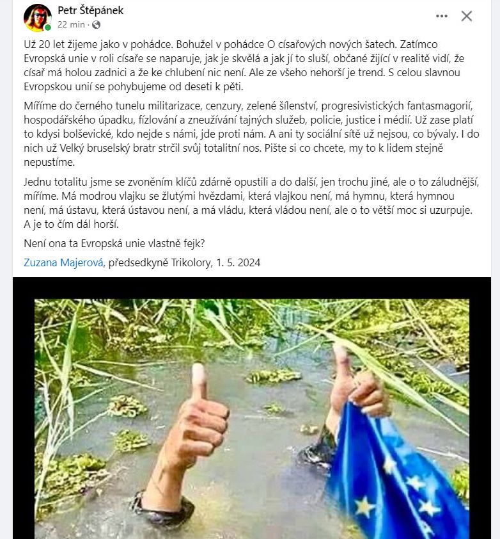Open the three-dots post options menu
The image size is (500, 539).
pos(441,16)
